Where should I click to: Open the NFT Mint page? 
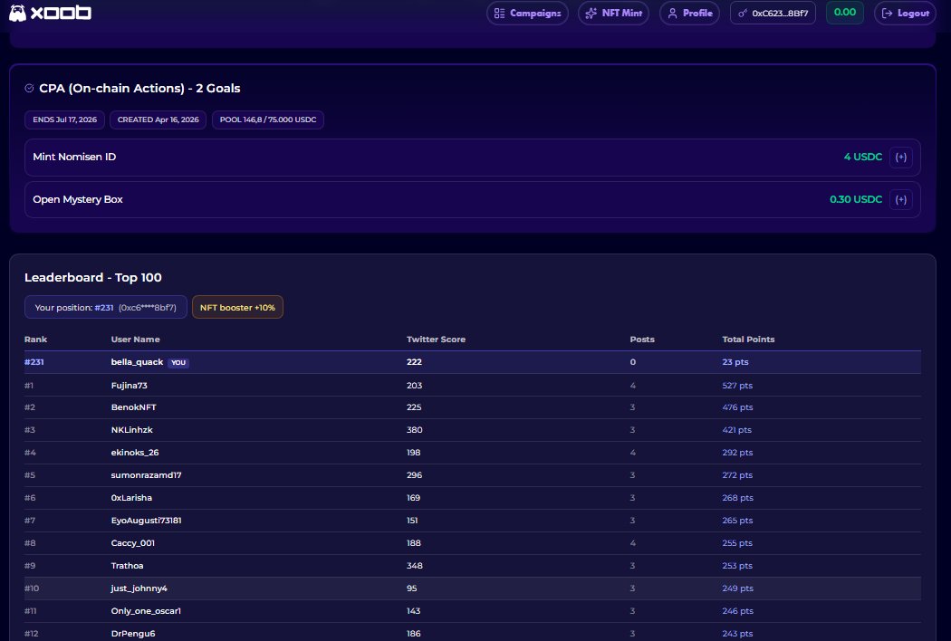pyautogui.click(x=613, y=14)
